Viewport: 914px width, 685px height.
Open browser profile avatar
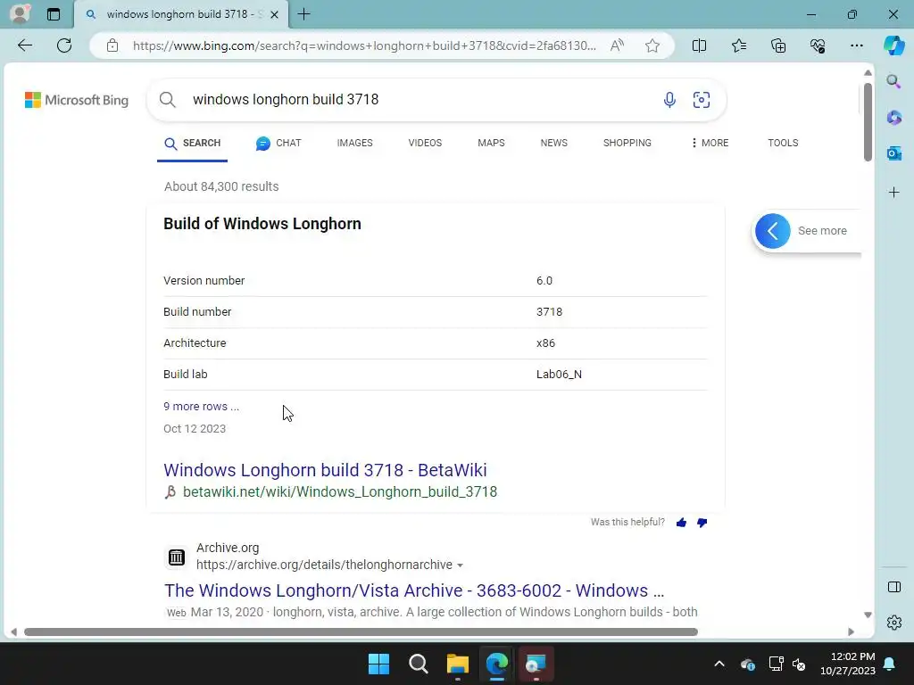(x=20, y=13)
